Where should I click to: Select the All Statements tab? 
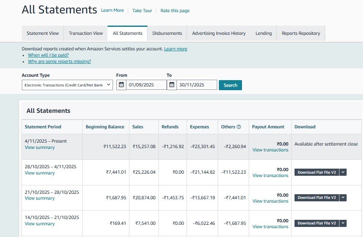[x=128, y=33]
